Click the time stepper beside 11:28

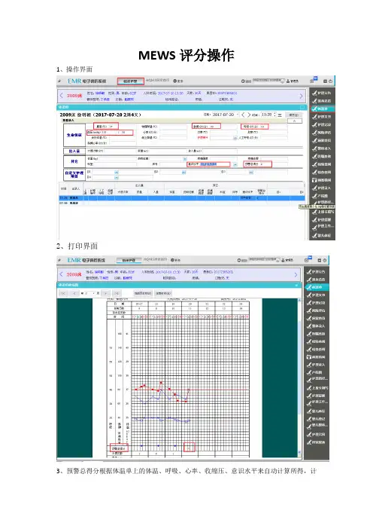click(x=275, y=115)
